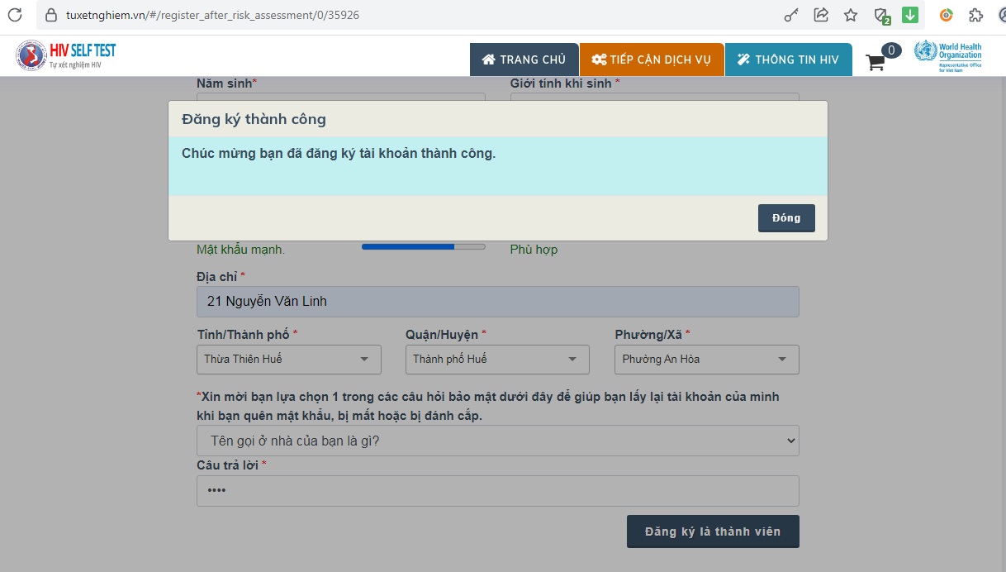The image size is (1006, 572).
Task: Go to the TRANG CHỦ tab
Action: (x=524, y=60)
